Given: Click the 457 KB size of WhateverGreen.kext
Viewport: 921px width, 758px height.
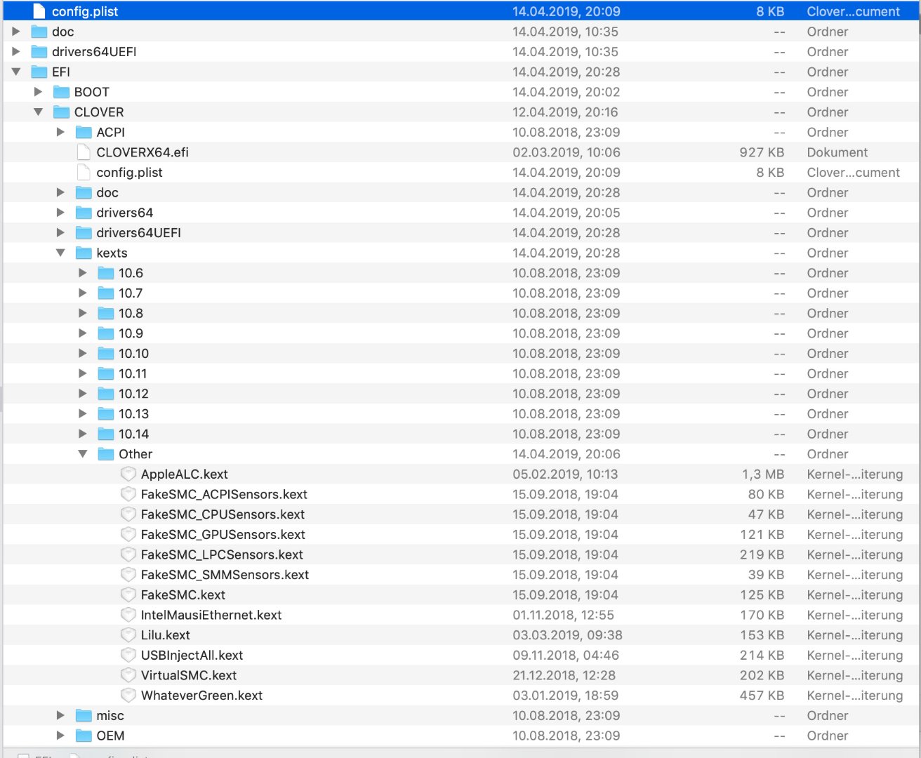Looking at the screenshot, I should click(762, 696).
